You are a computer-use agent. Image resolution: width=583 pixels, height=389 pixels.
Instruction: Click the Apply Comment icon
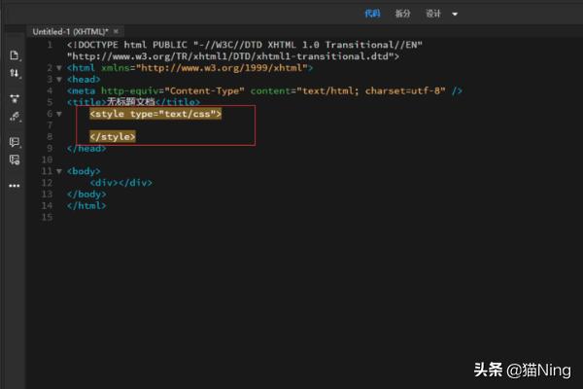coord(14,142)
